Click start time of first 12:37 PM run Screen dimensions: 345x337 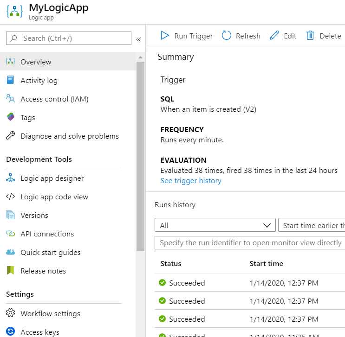tap(284, 283)
